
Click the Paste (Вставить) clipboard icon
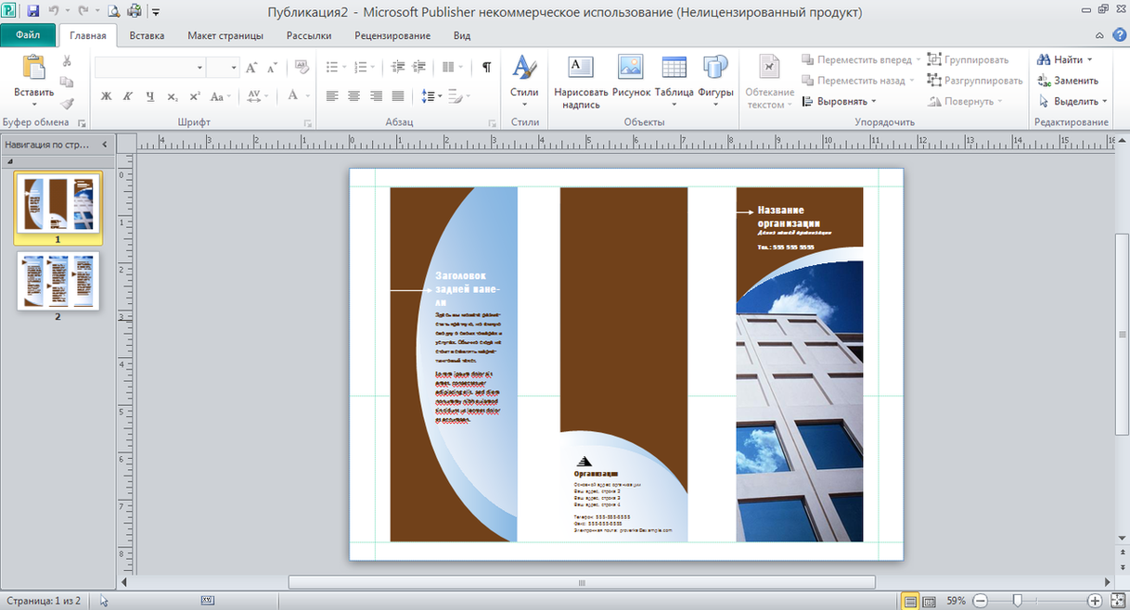[x=33, y=69]
